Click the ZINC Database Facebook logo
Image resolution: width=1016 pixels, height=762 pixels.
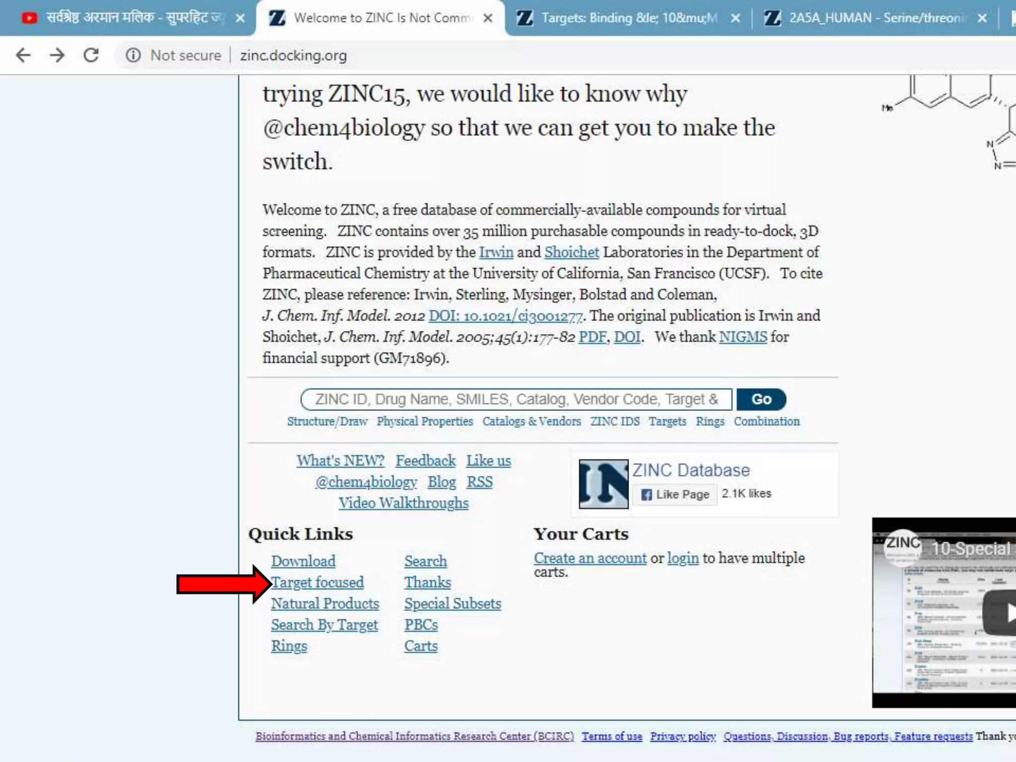point(603,484)
